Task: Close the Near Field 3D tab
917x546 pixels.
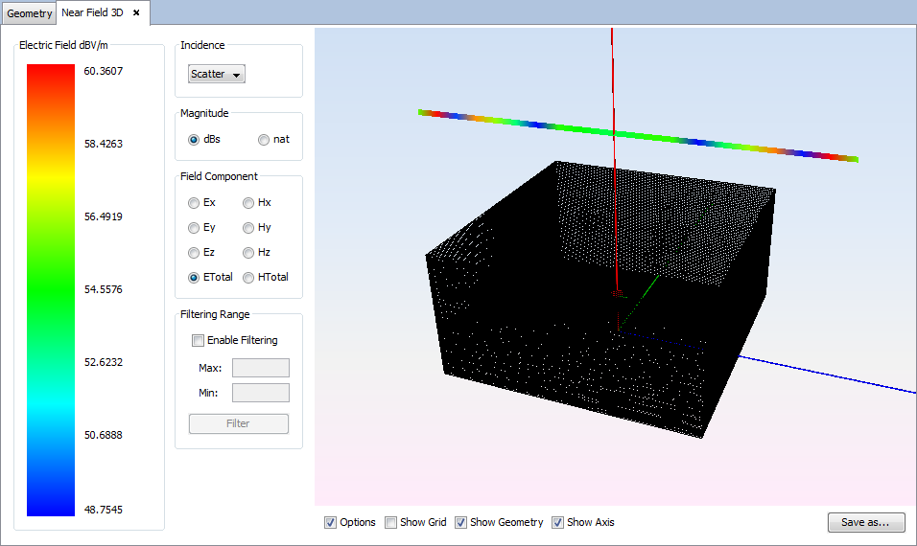Action: (x=136, y=12)
